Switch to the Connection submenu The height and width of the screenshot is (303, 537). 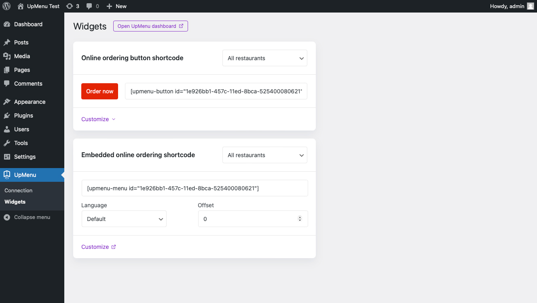[18, 190]
